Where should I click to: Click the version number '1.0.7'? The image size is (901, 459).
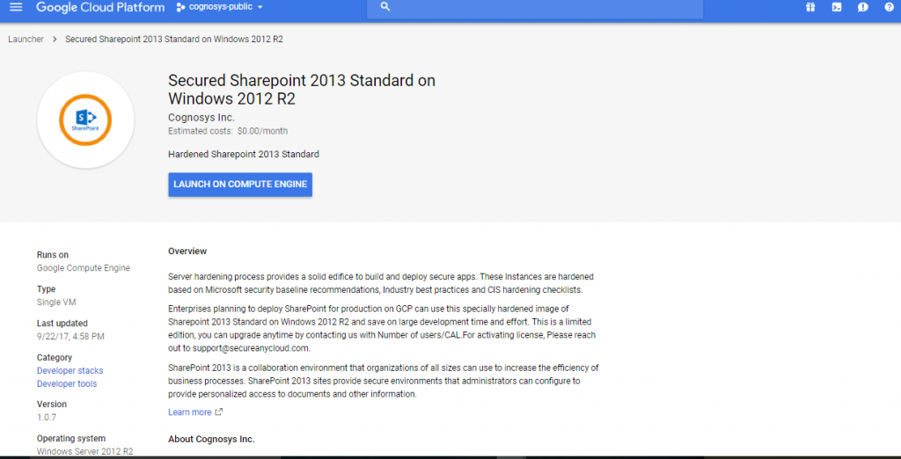[47, 417]
